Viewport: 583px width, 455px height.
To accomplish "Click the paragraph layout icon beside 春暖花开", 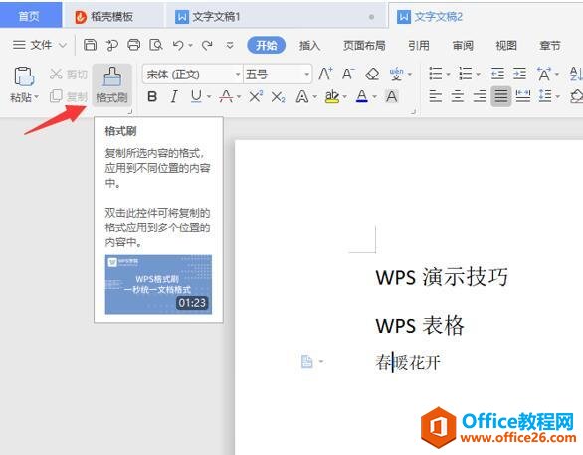I will point(307,361).
